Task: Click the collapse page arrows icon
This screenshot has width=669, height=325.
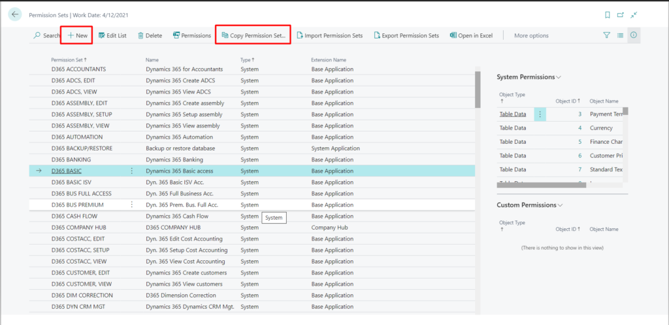Action: [634, 15]
